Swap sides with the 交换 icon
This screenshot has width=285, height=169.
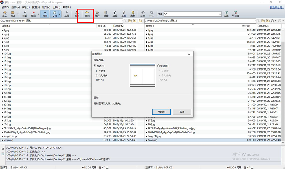(x=143, y=14)
